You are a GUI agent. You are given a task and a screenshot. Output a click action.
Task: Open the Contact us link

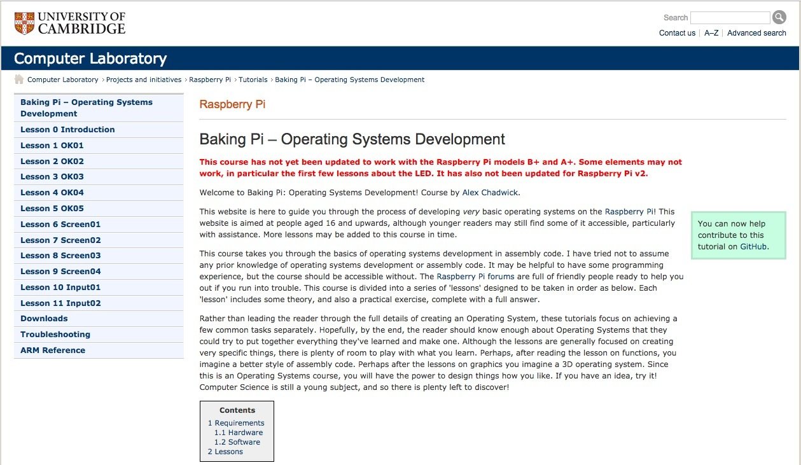pyautogui.click(x=677, y=33)
